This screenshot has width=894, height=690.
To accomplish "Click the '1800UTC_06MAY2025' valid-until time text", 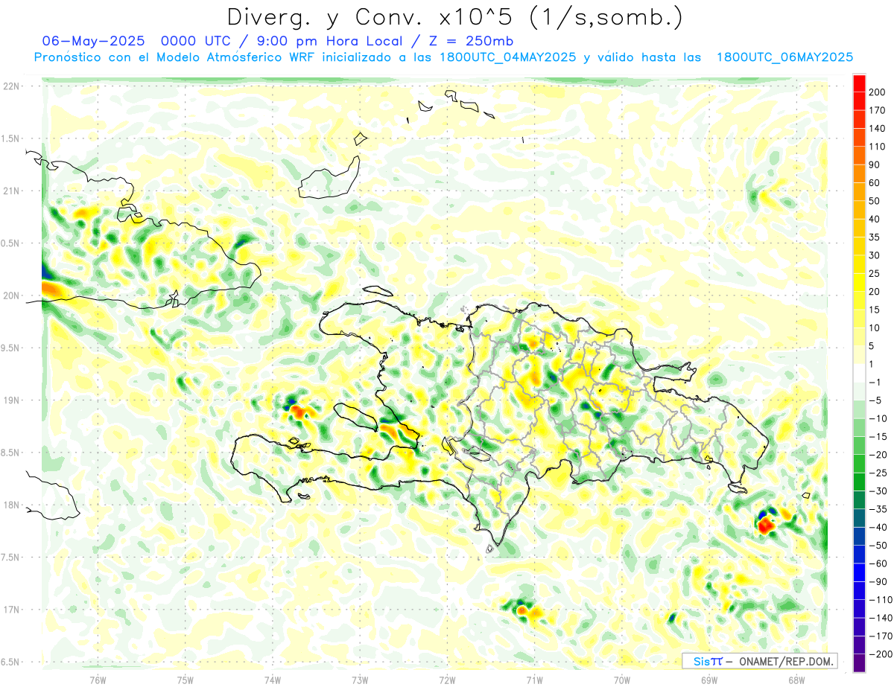I will (x=784, y=57).
